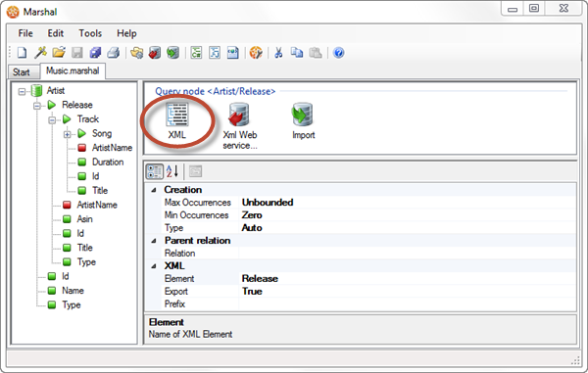Viewport: 588px width, 373px height.
Task: Collapse the Track tree node
Action: tap(52, 120)
